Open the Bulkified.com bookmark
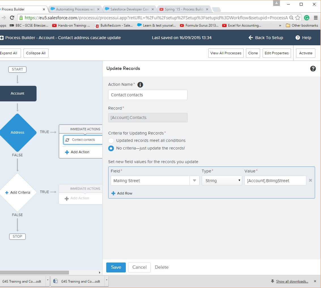The image size is (321, 288). (x=114, y=25)
